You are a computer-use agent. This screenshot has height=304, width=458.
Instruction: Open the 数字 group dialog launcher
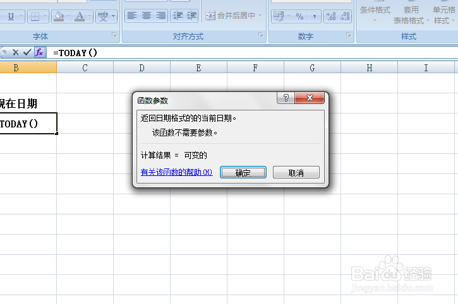click(x=349, y=35)
